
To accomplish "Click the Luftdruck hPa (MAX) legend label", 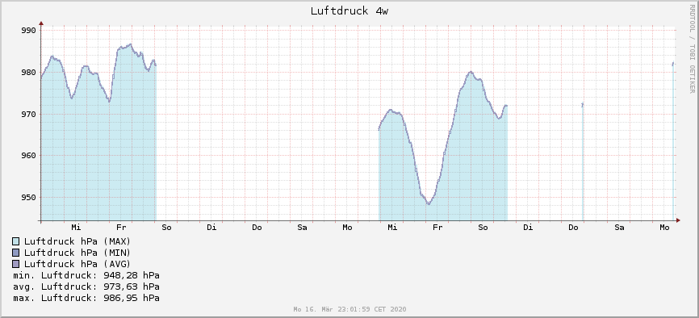I will (77, 241).
